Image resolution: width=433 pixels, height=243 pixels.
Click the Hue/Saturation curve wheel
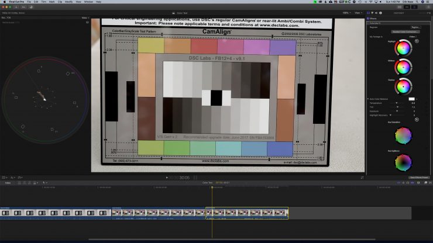[x=403, y=136]
